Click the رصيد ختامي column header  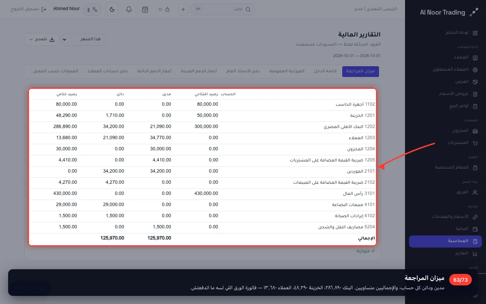(67, 94)
